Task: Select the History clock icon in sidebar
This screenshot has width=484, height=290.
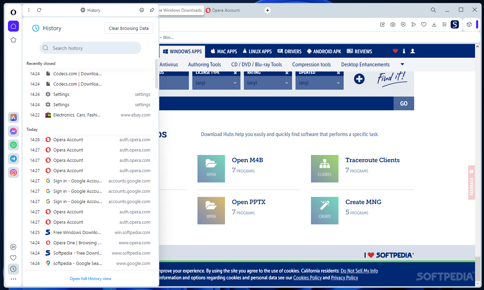Action: tap(13, 269)
